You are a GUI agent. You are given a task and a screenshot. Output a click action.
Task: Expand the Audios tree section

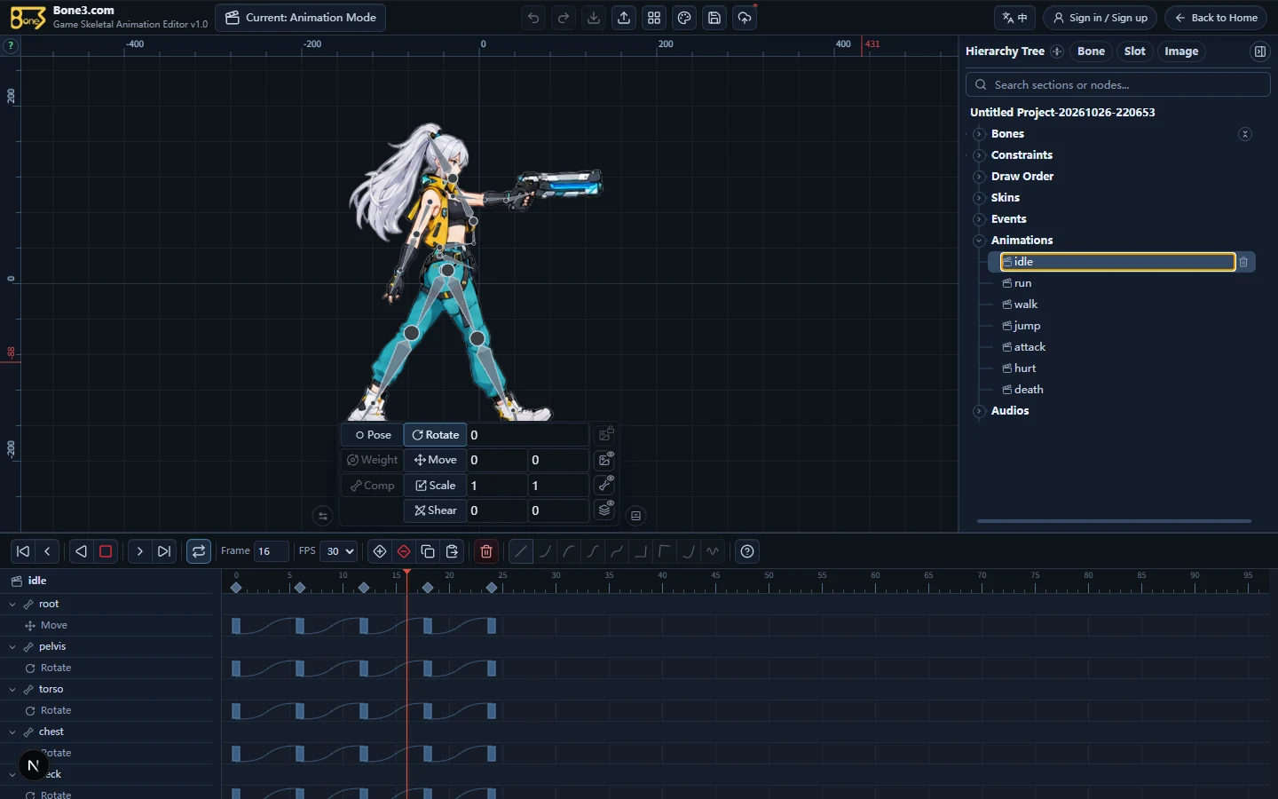pyautogui.click(x=979, y=411)
